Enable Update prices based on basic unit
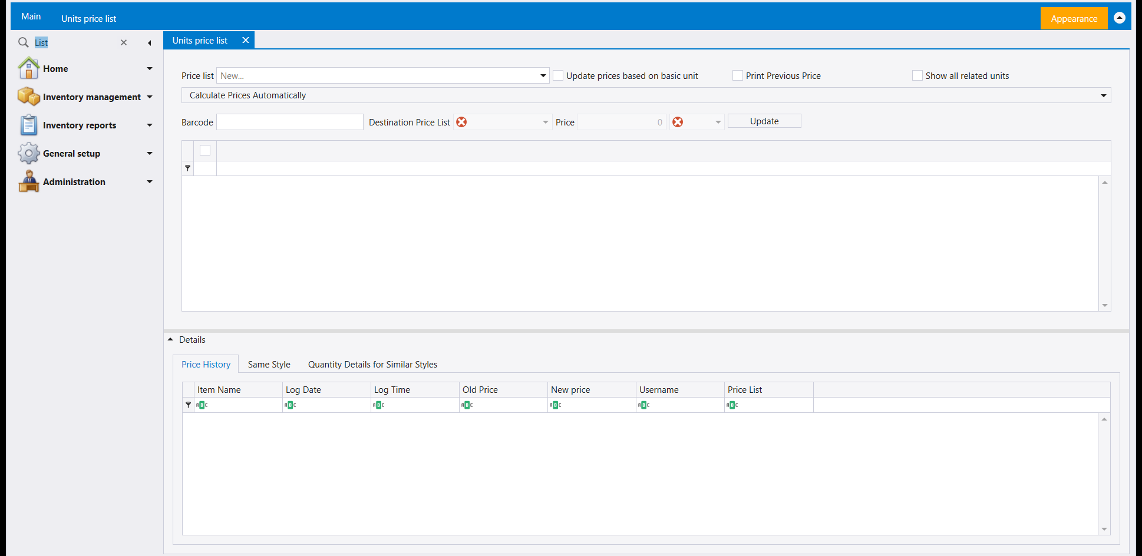This screenshot has width=1142, height=556. [x=558, y=75]
